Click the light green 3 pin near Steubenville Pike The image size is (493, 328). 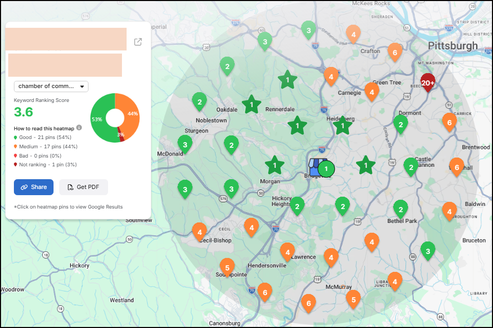tap(308, 30)
